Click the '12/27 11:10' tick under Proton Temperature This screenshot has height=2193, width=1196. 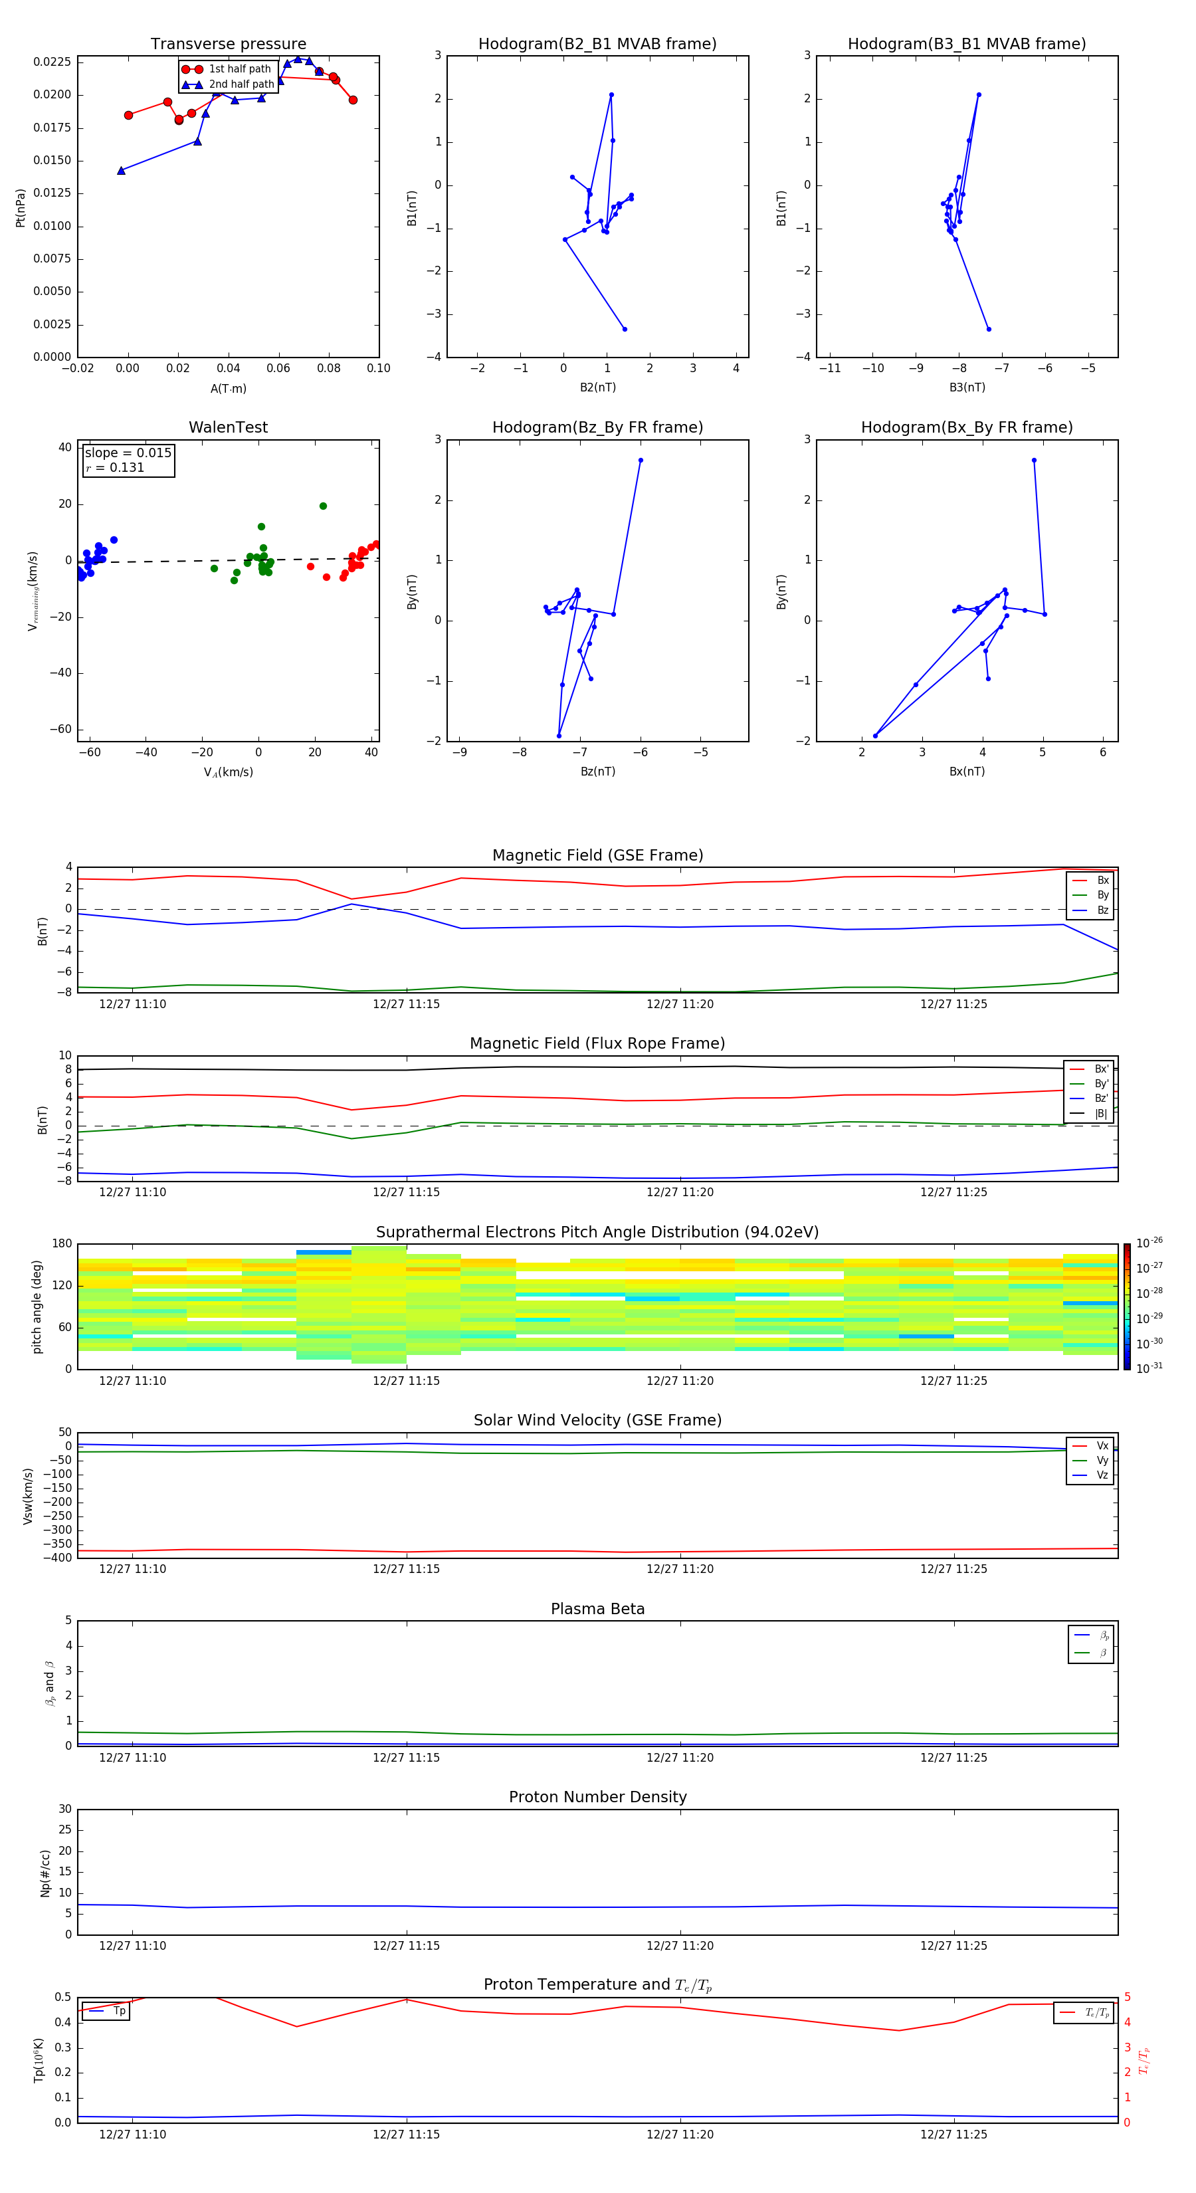(133, 2135)
